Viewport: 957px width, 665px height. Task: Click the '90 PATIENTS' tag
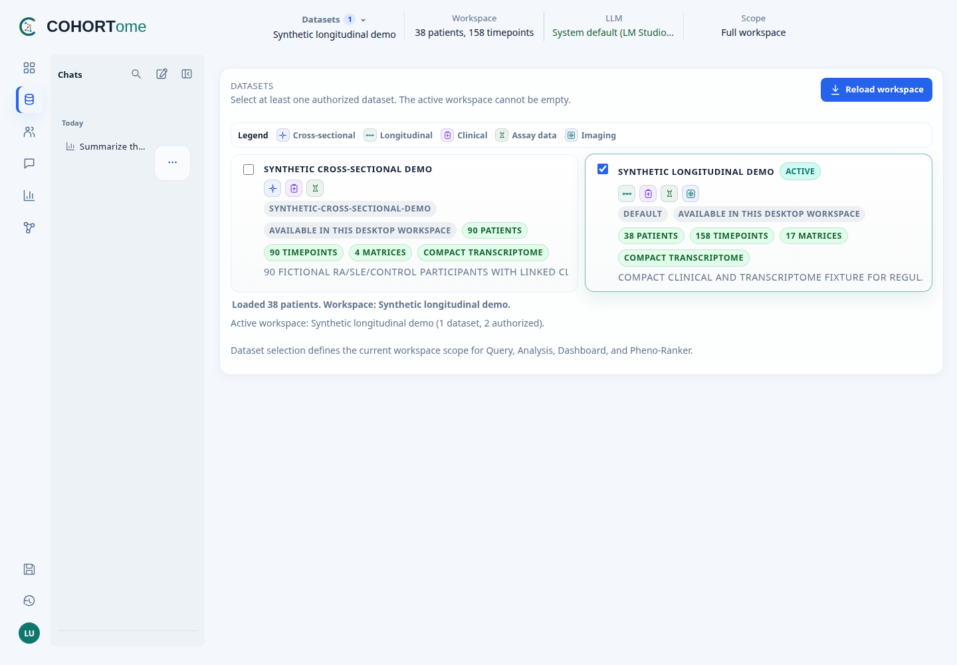pyautogui.click(x=494, y=231)
